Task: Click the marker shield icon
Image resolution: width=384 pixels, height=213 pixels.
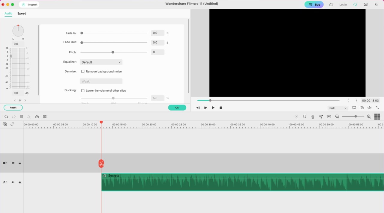Action: [304, 117]
